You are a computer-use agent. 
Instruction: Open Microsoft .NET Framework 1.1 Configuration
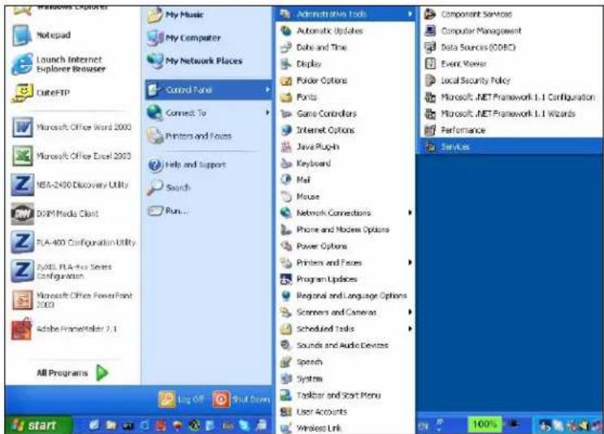[511, 97]
